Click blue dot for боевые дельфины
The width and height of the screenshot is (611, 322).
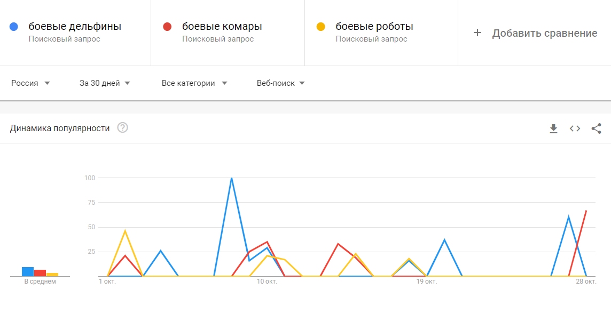tap(14, 27)
